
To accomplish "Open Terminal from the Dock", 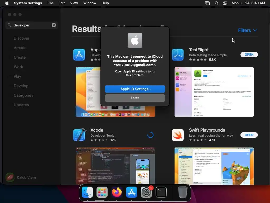I will click(161, 192).
